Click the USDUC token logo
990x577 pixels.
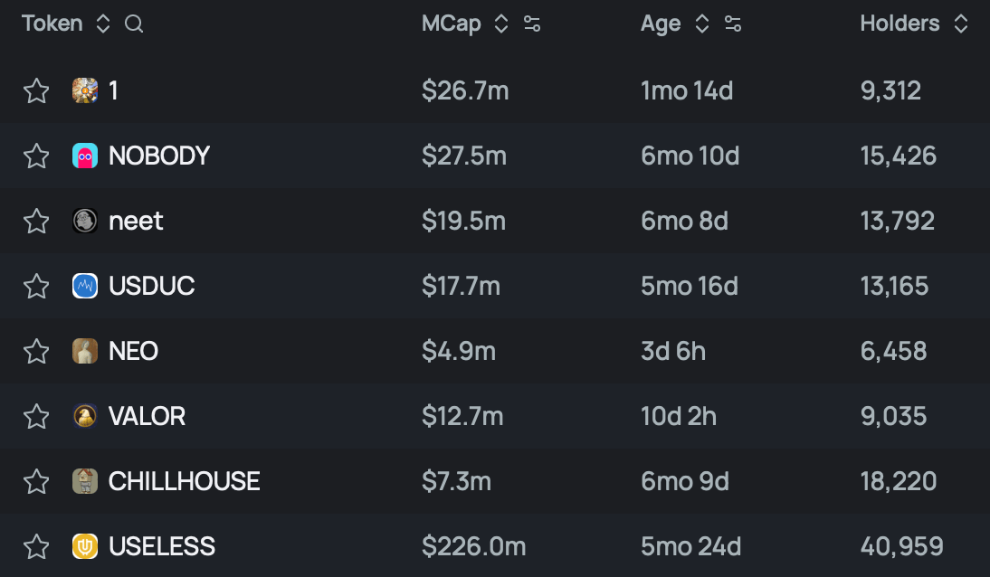pyautogui.click(x=85, y=286)
